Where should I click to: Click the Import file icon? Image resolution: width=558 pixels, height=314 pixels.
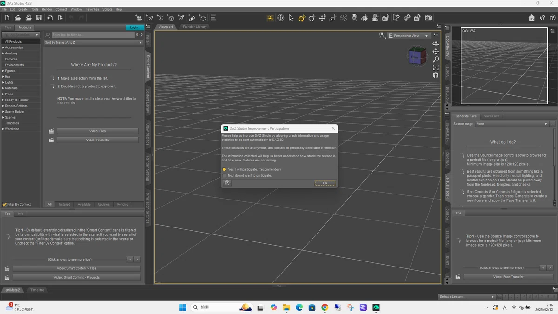coord(50,18)
